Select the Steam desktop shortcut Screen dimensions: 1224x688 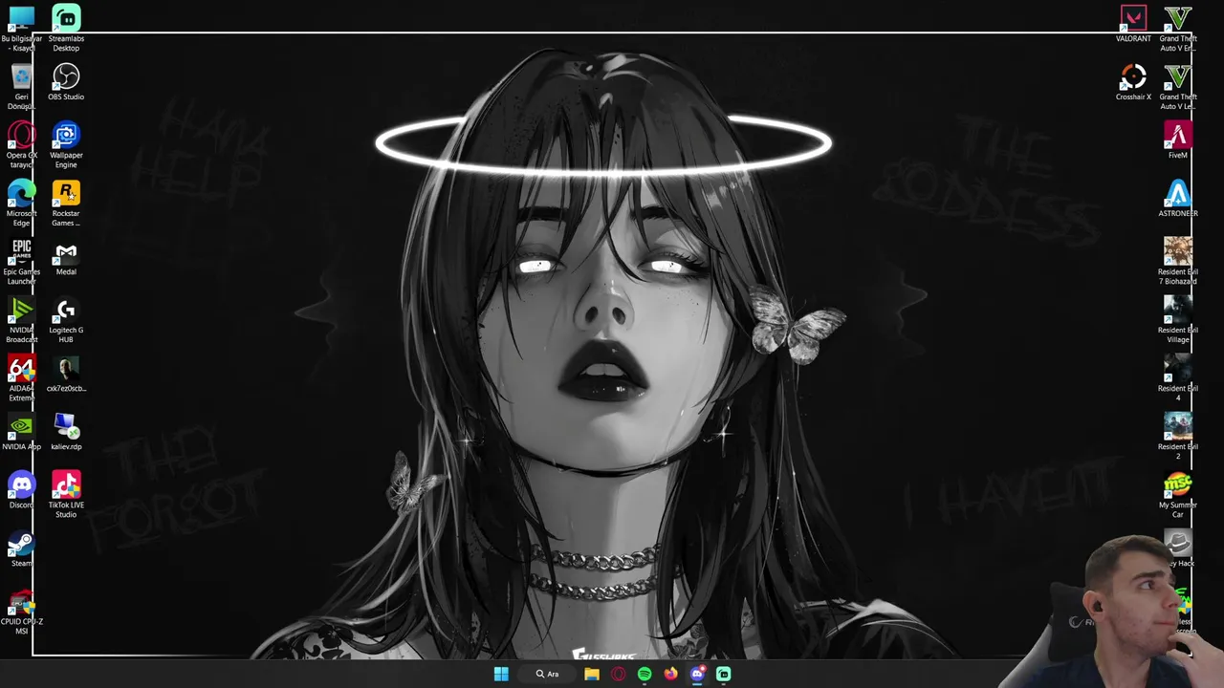pos(21,544)
